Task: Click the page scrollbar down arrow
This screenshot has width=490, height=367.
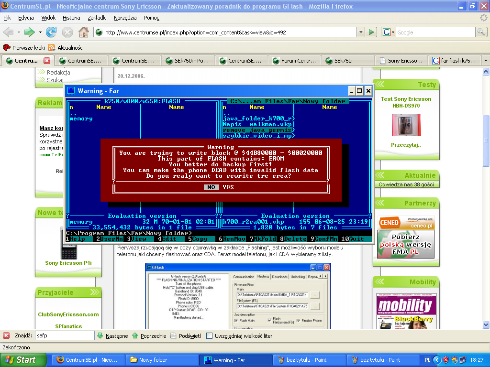Action: click(x=486, y=324)
